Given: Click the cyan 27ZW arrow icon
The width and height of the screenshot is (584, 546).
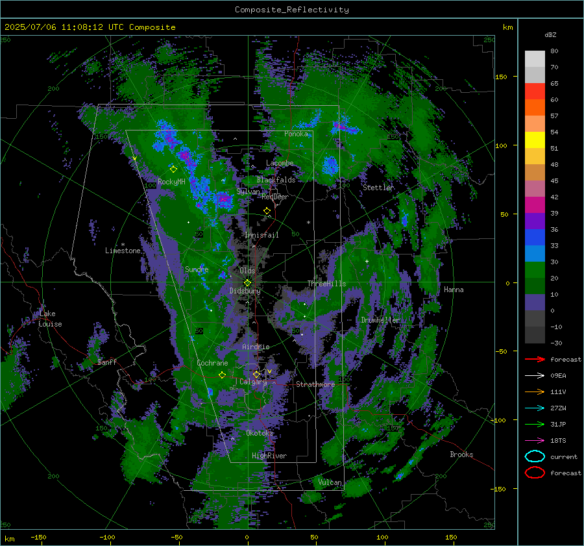Looking at the screenshot, I should point(535,408).
